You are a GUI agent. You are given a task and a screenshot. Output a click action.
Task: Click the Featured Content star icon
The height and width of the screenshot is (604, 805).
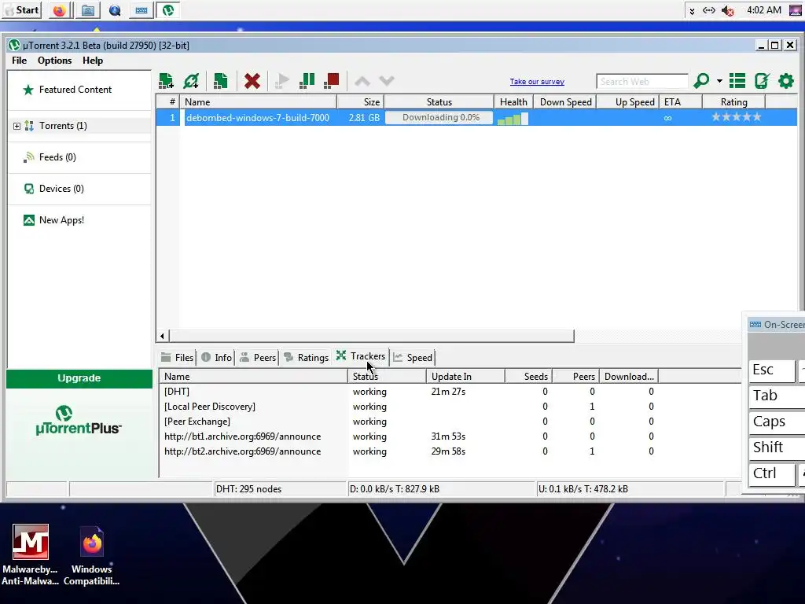click(28, 90)
